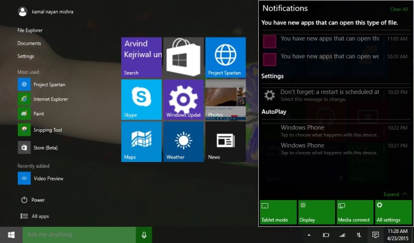Click the 'Ask me anything' search box
Viewport: 414px width, 243px height.
[x=79, y=235]
